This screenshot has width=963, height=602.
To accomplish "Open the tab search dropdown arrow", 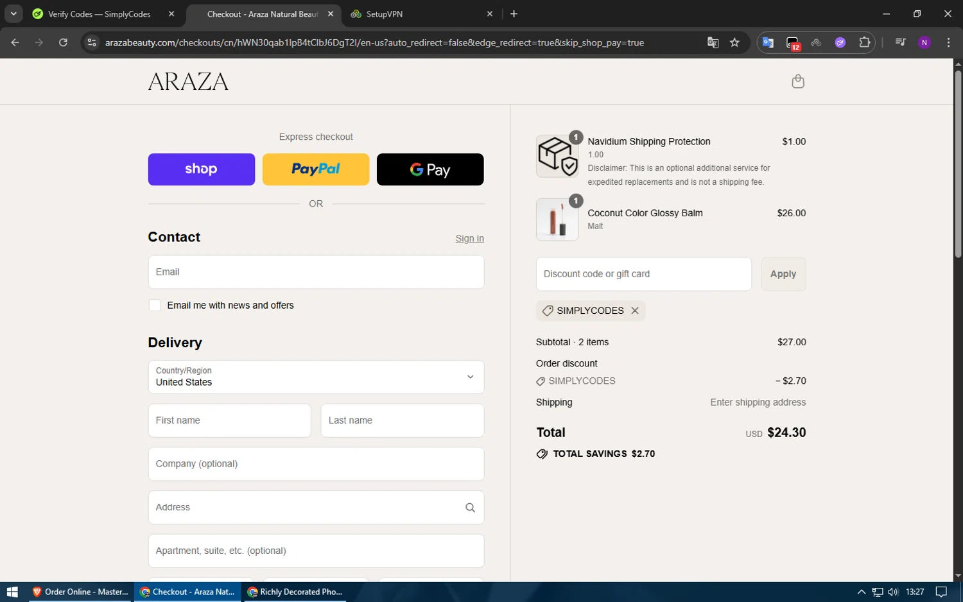I will [x=13, y=13].
